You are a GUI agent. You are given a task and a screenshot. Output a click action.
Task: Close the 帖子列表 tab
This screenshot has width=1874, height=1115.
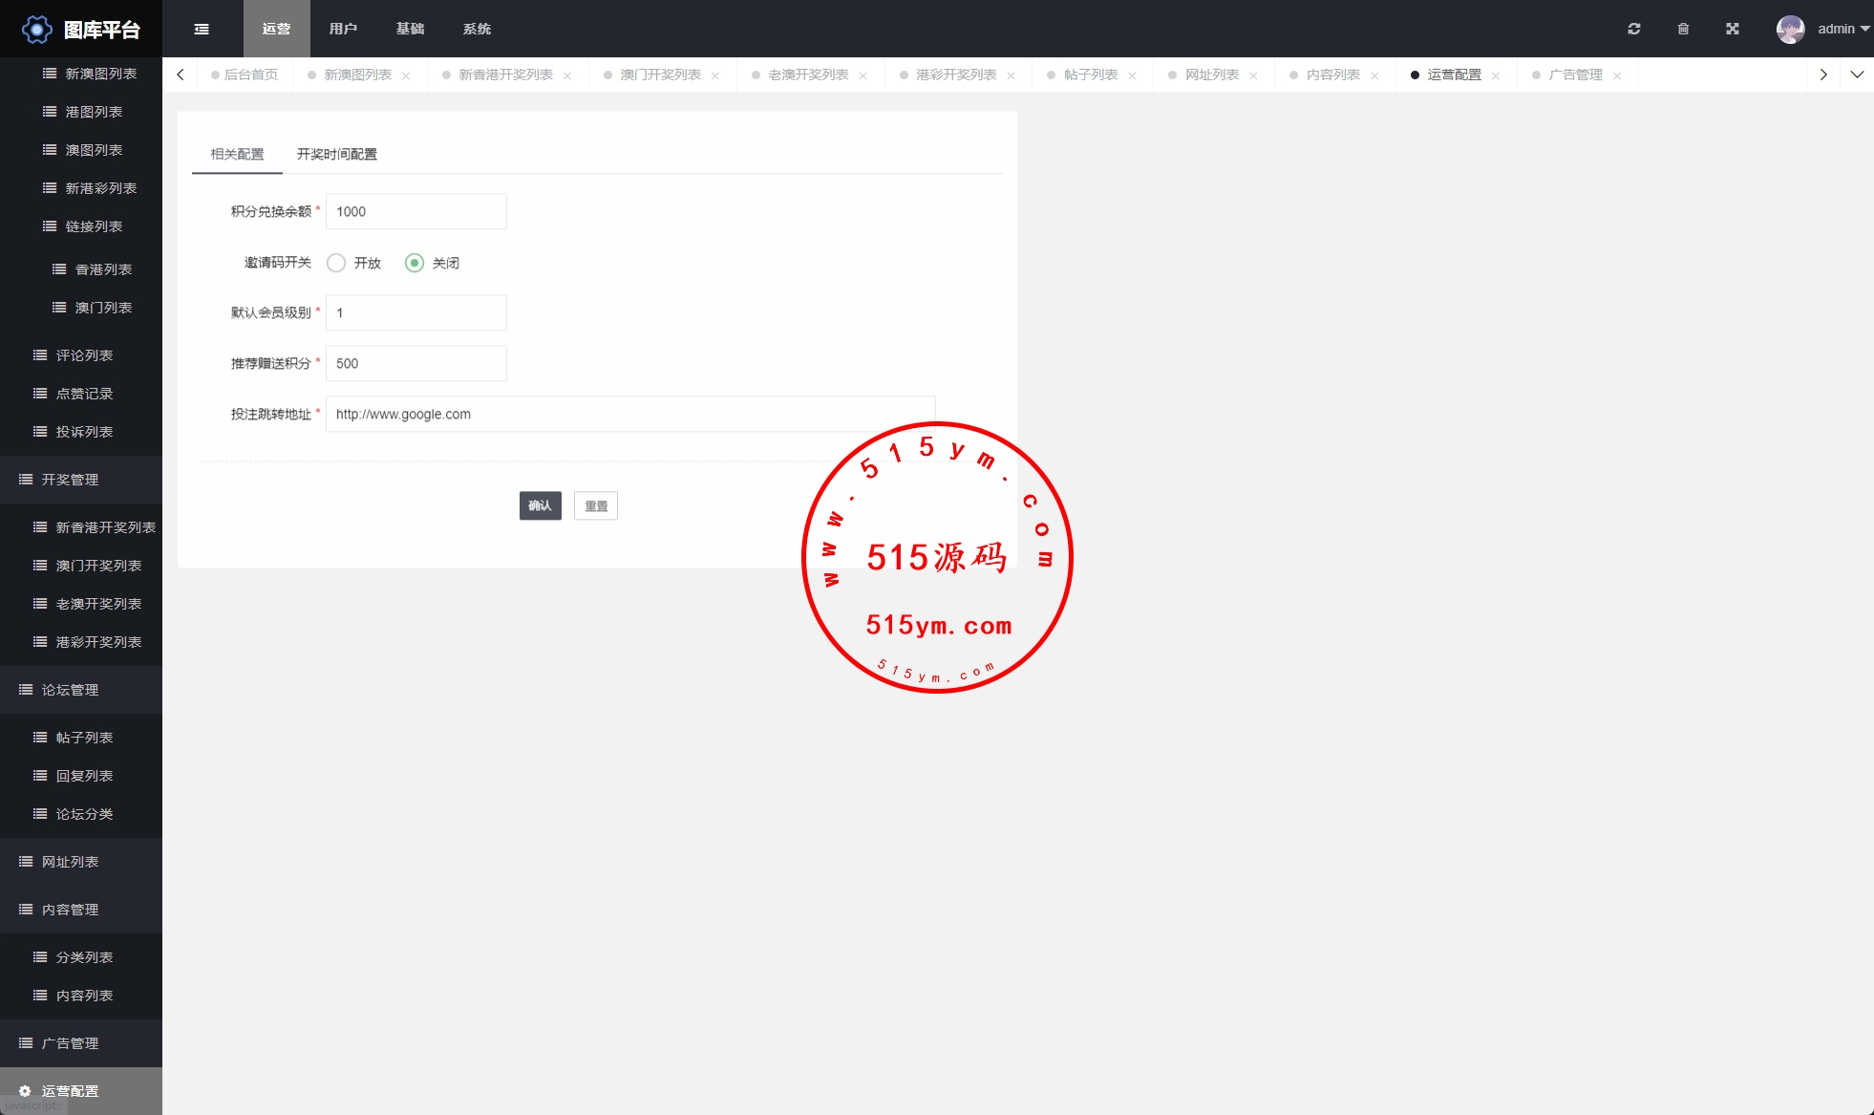(x=1132, y=75)
